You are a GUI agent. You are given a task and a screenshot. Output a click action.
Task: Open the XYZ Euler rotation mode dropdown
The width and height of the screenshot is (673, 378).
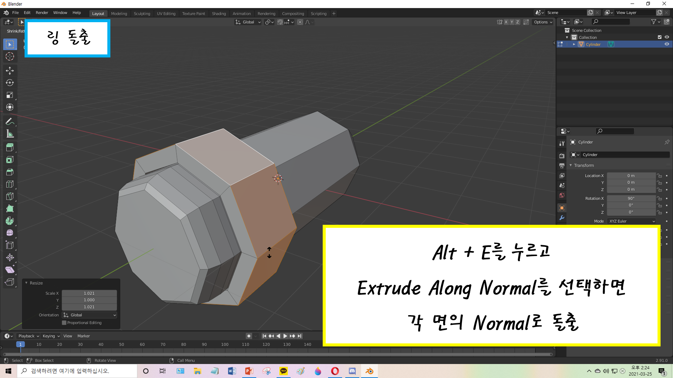(x=632, y=221)
